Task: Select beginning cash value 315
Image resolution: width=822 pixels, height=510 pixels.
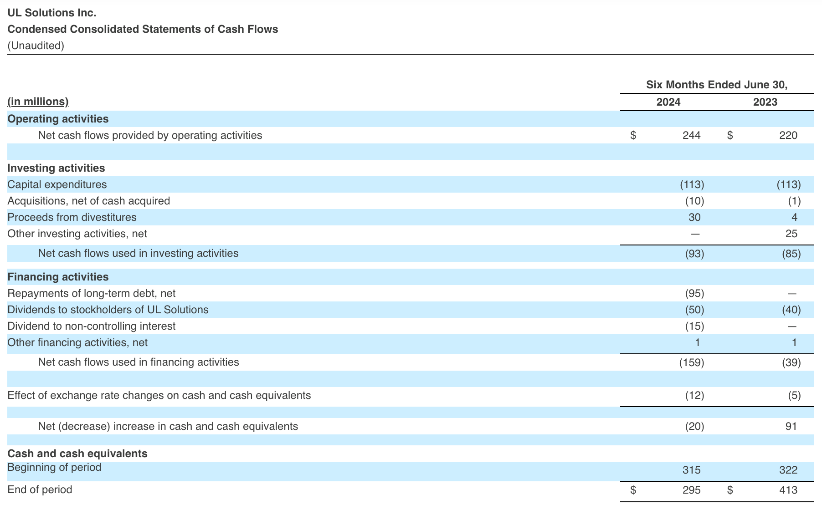Action: [x=692, y=470]
